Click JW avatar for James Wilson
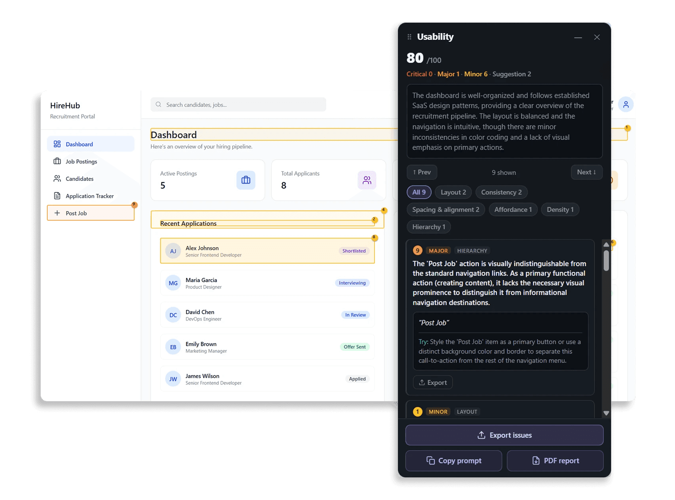 173,379
